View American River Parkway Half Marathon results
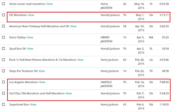The width and height of the screenshot is (173, 112). (x=73, y=26)
